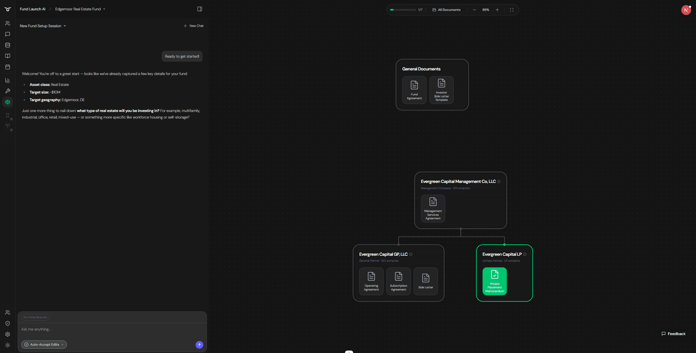Viewport: 696px width, 353px height.
Task: Open the chat bubble sidebar icon
Action: point(8,34)
